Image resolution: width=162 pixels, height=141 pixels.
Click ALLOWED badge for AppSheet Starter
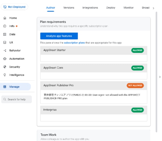click(x=137, y=50)
